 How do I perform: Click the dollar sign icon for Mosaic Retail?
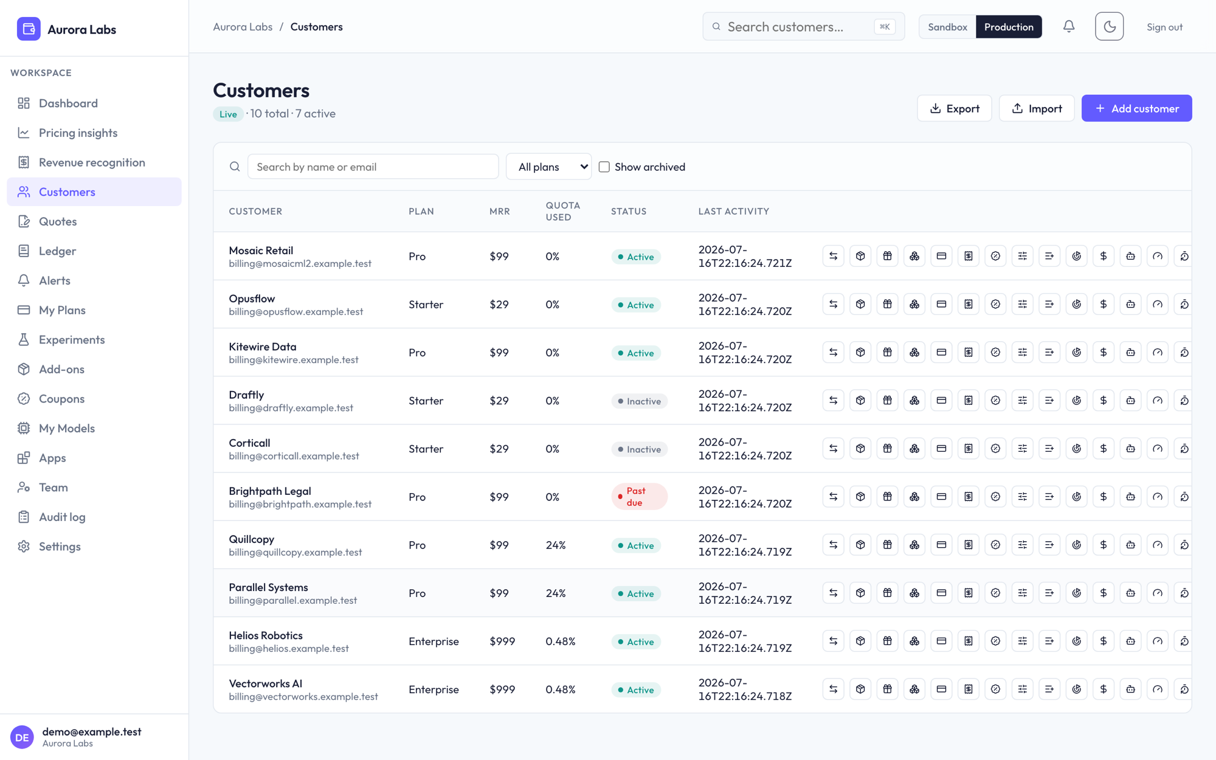pyautogui.click(x=1104, y=256)
